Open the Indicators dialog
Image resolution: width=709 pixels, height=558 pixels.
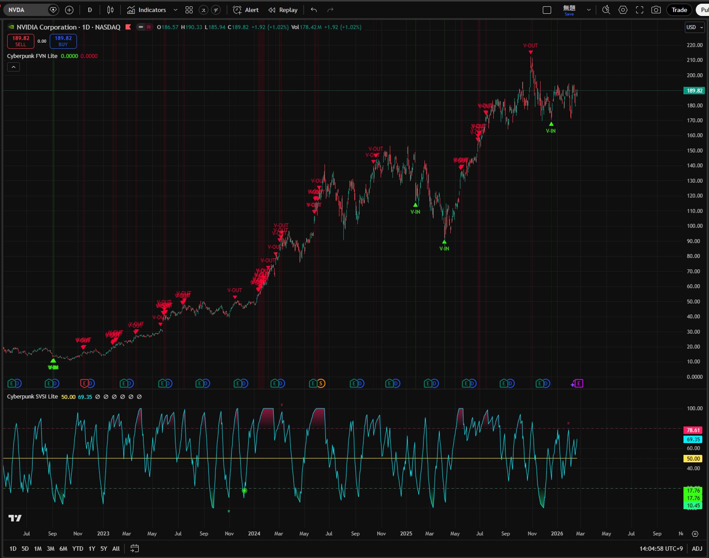pos(147,10)
